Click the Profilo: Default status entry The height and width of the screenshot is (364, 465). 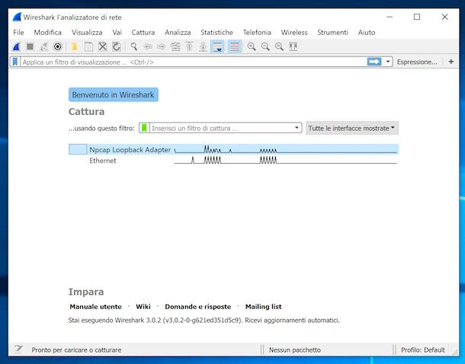click(423, 350)
